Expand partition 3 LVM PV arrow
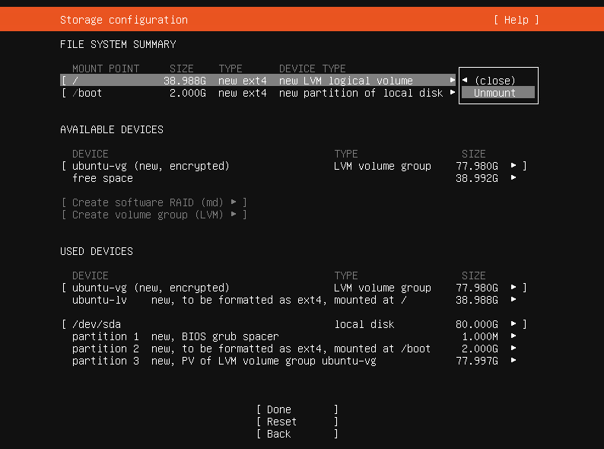Screen dimensions: 604x449 click(513, 361)
